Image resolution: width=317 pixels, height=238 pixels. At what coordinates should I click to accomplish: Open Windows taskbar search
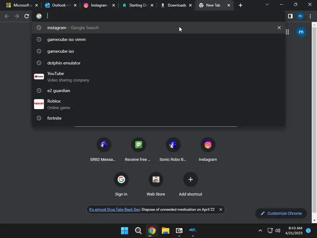click(138, 231)
